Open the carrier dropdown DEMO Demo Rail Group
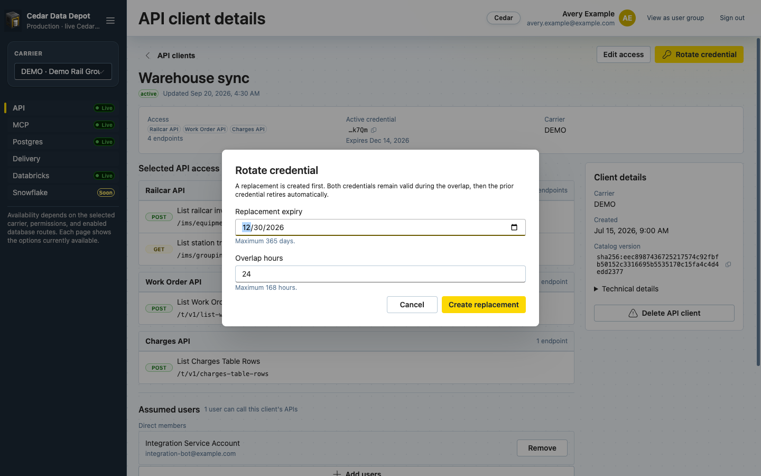The width and height of the screenshot is (761, 476). pos(63,71)
